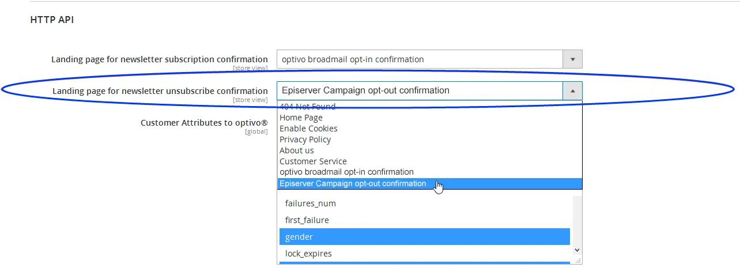Click the 'HTTP API' section heading
The height and width of the screenshot is (268, 740).
52,20
